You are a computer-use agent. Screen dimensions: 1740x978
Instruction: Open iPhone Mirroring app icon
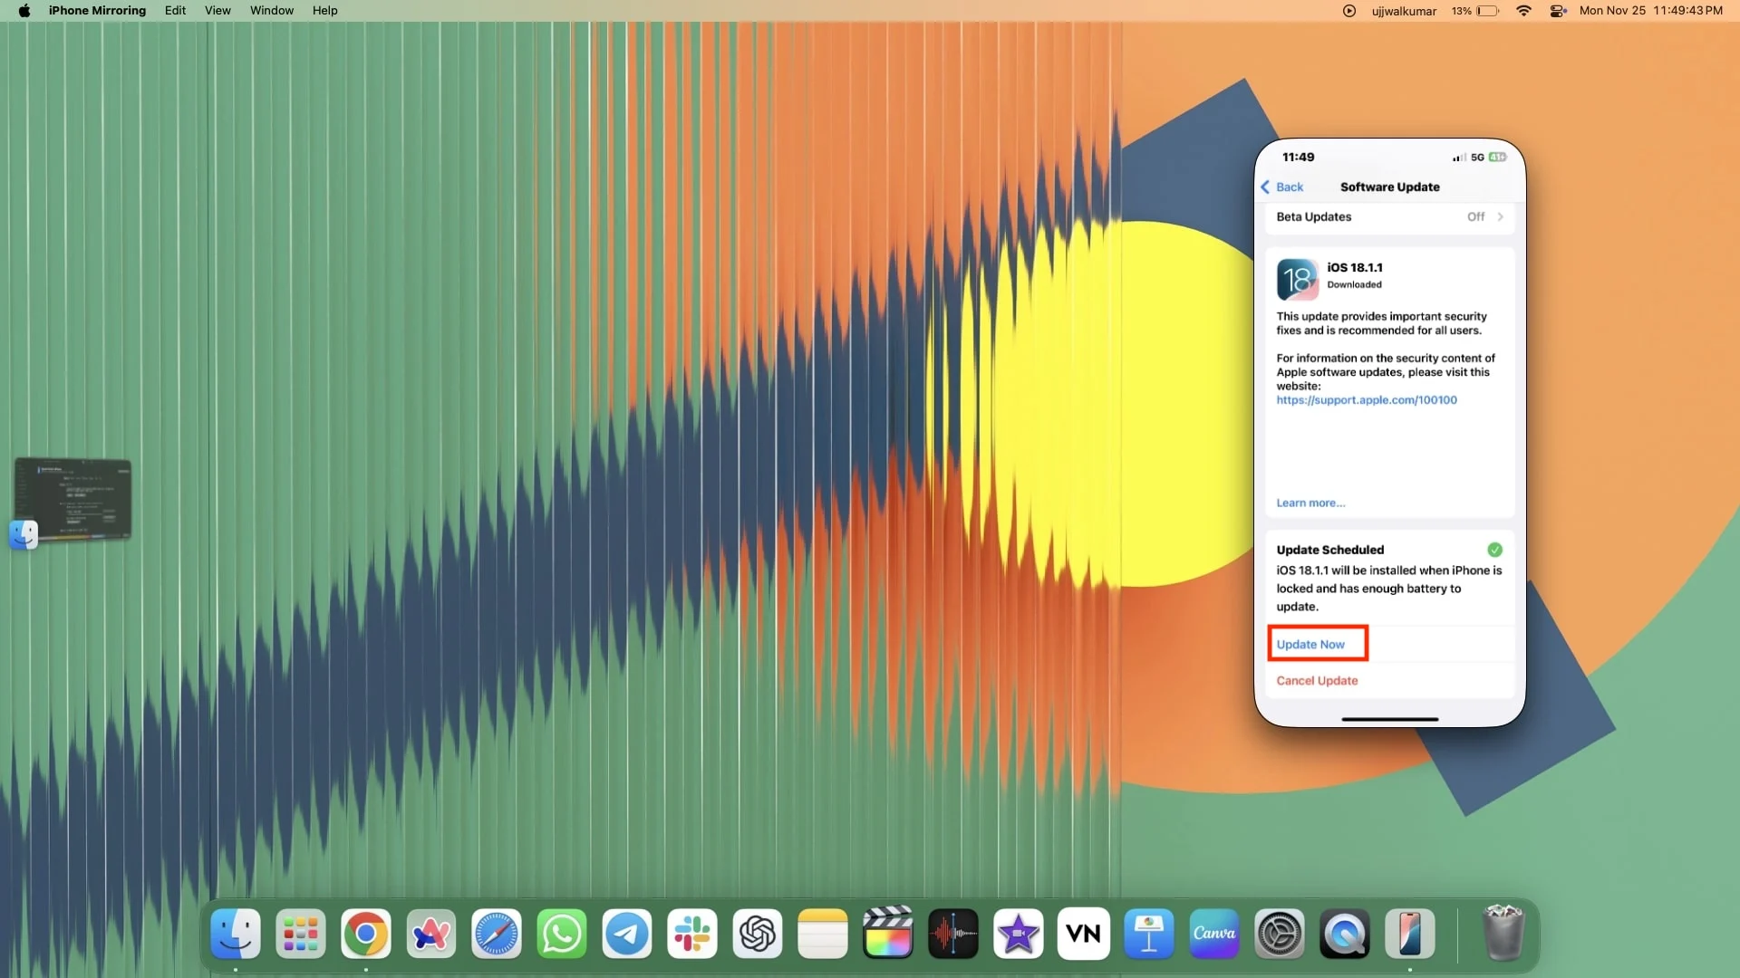(1410, 934)
